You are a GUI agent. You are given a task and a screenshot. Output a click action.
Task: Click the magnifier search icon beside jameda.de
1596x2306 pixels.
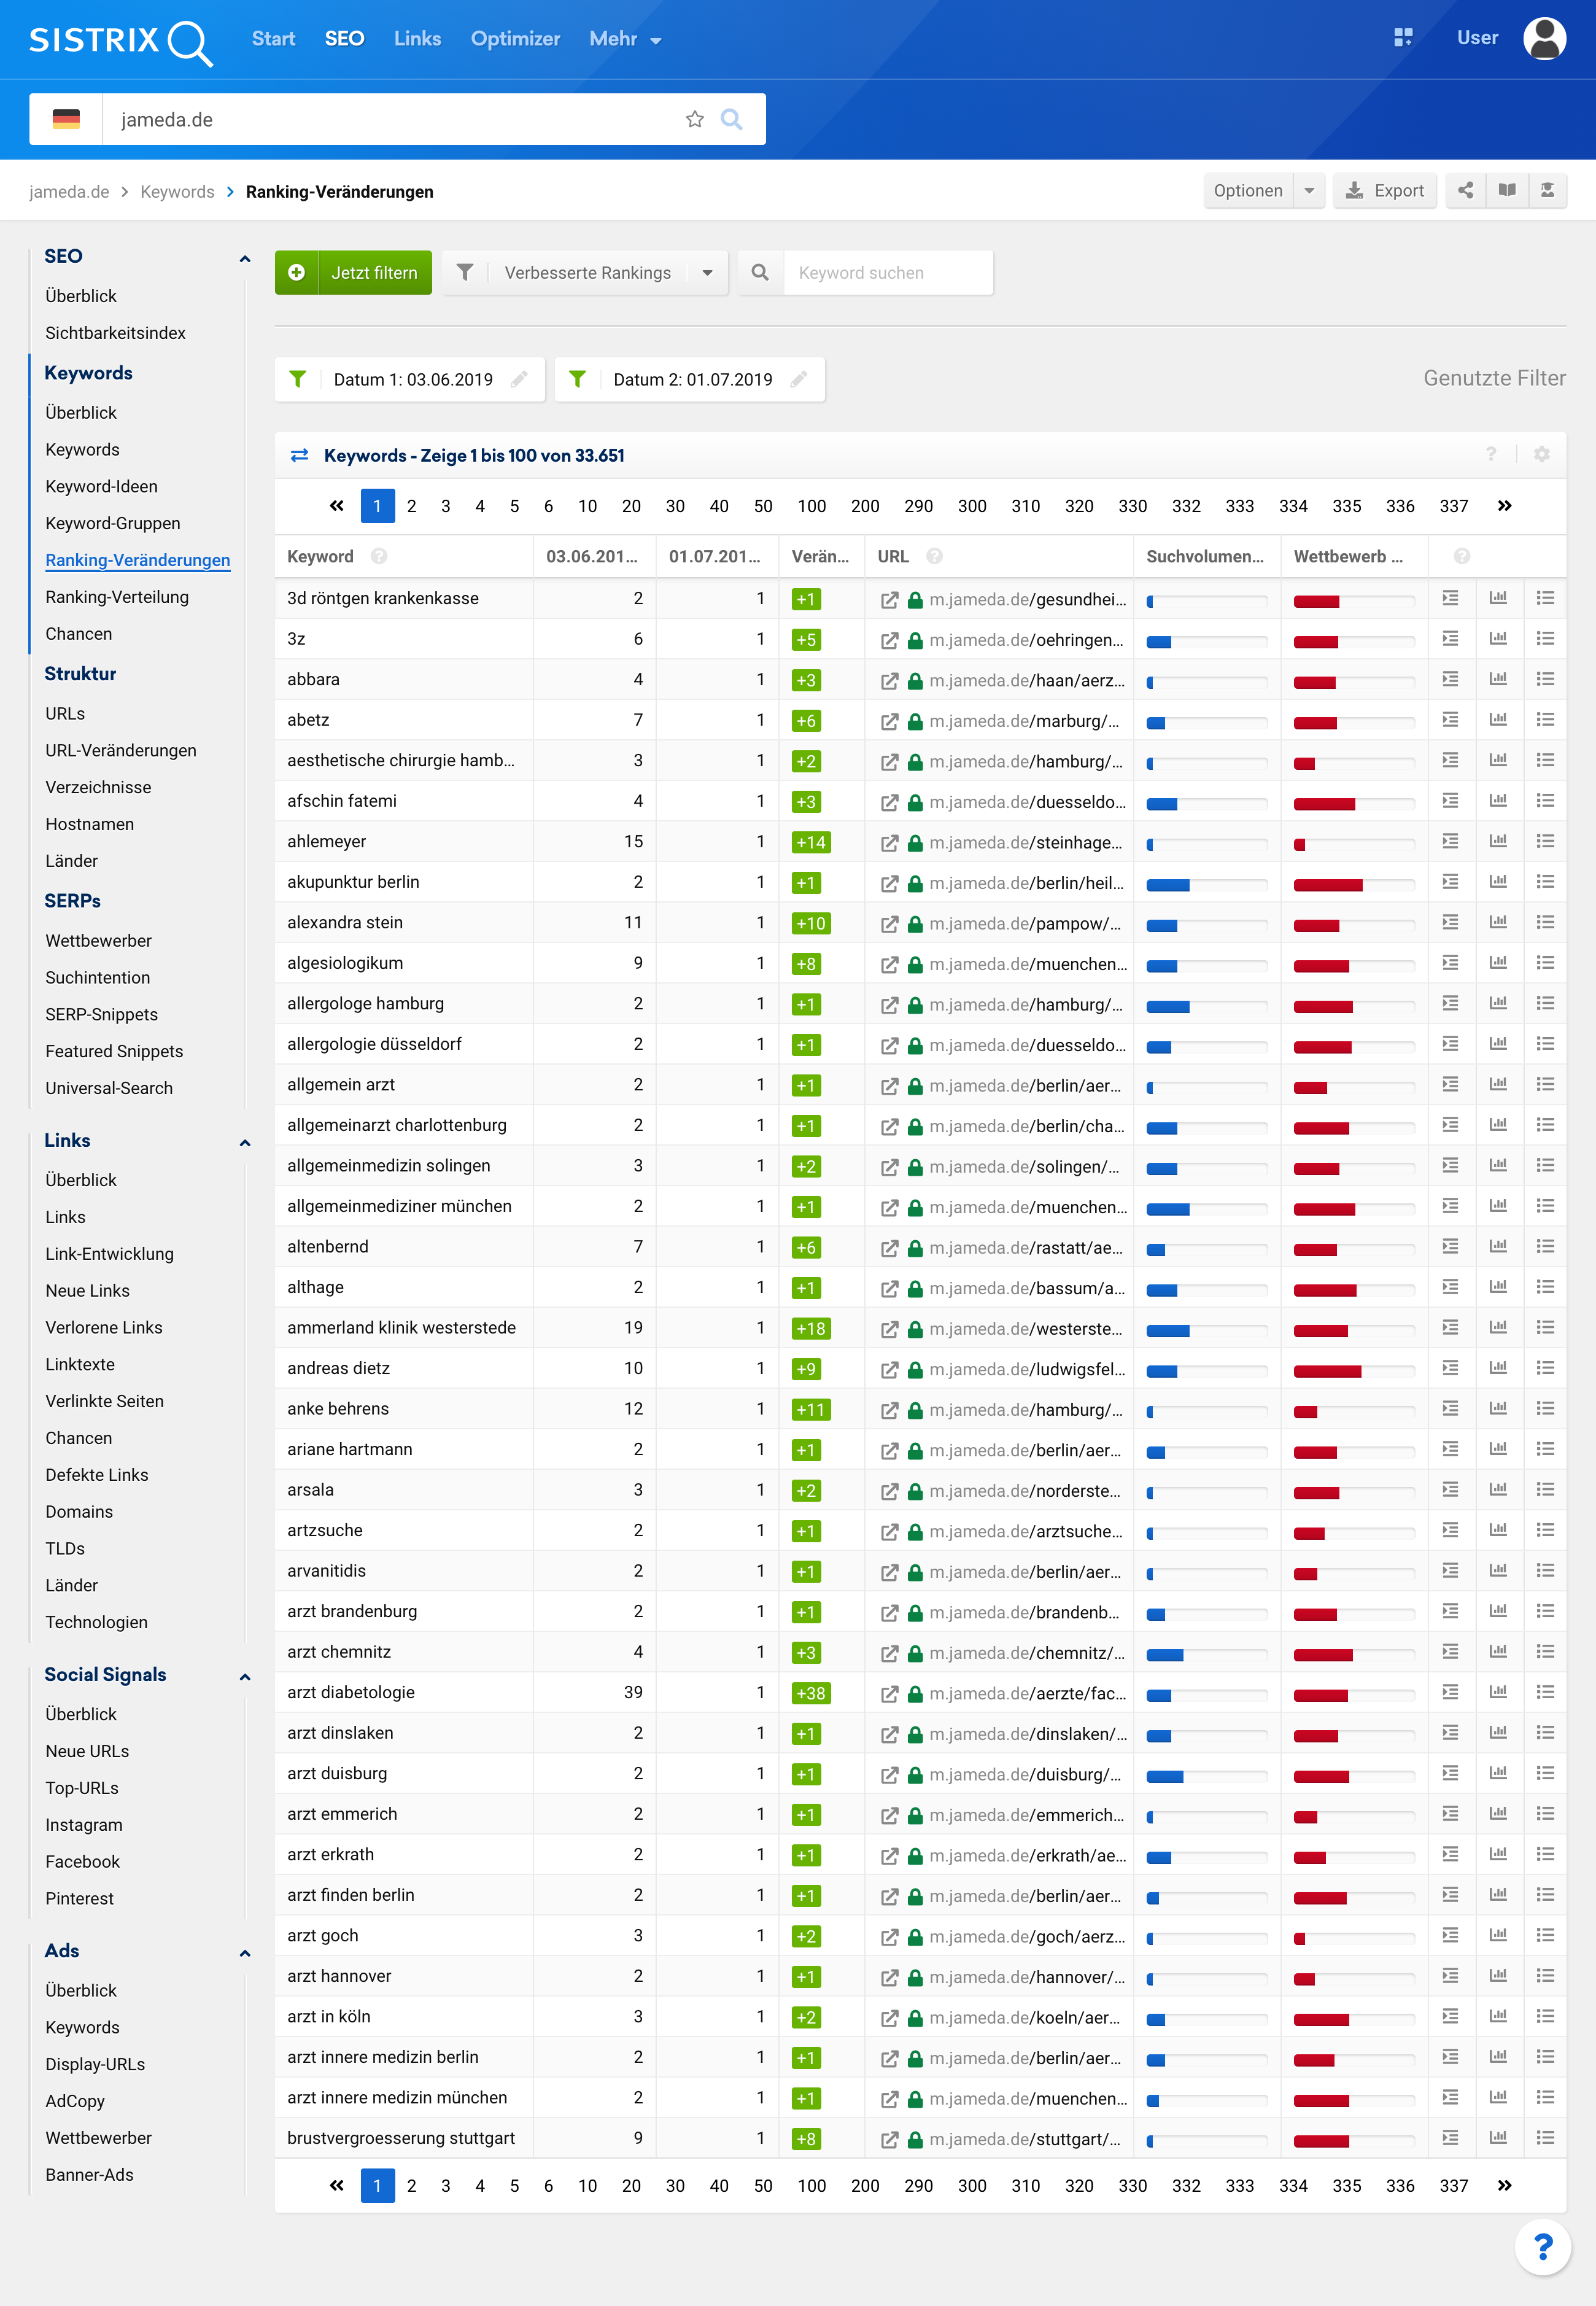point(731,120)
